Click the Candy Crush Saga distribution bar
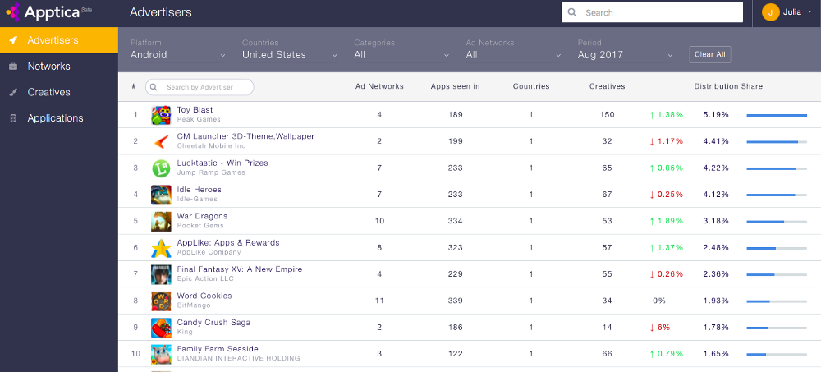The height and width of the screenshot is (372, 821). point(777,328)
